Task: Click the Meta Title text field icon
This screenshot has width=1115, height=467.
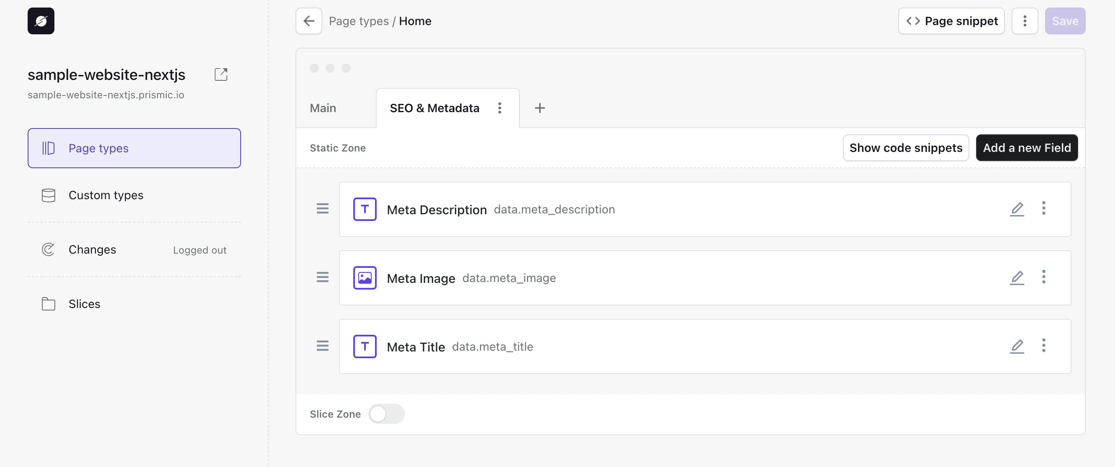Action: click(x=365, y=346)
